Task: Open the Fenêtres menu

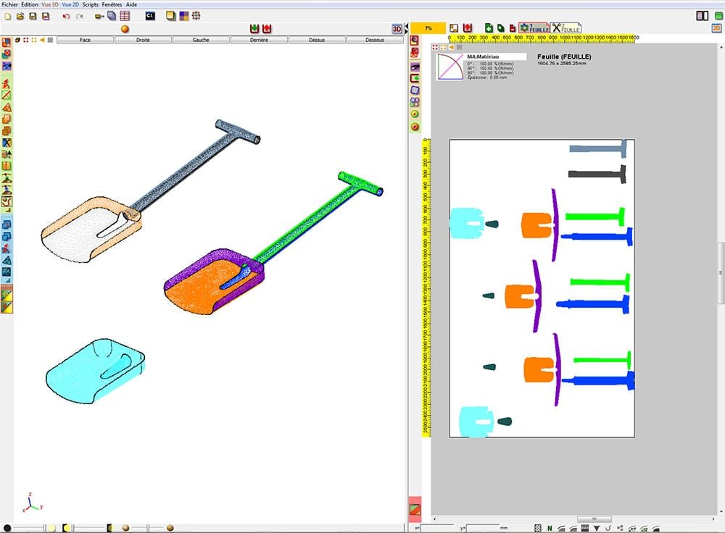Action: click(x=112, y=4)
